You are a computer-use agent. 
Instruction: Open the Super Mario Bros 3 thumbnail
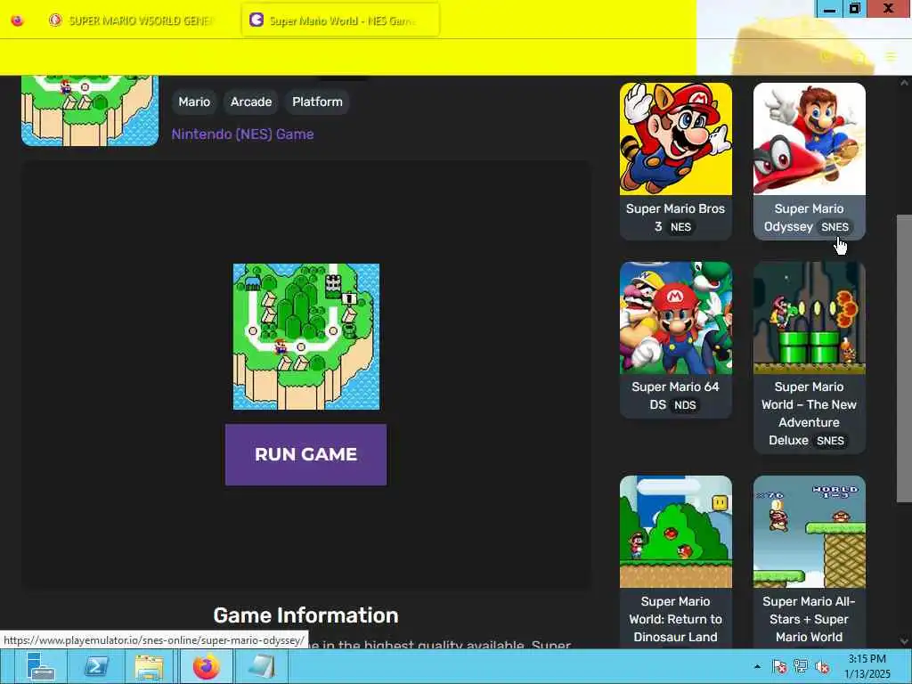point(676,138)
